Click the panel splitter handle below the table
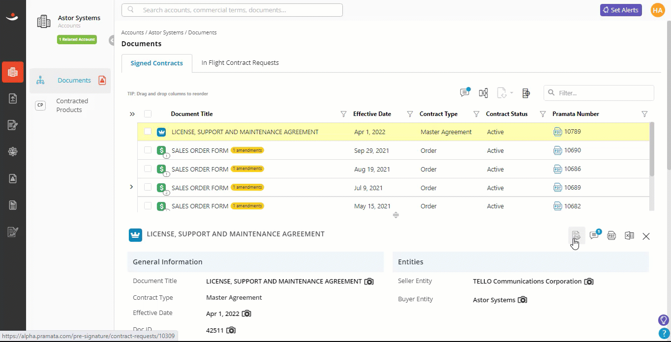The width and height of the screenshot is (671, 342). 396,215
